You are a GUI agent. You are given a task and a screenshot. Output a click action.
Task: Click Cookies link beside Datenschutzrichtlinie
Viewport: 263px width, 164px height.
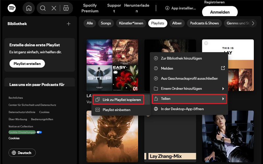[44, 112]
